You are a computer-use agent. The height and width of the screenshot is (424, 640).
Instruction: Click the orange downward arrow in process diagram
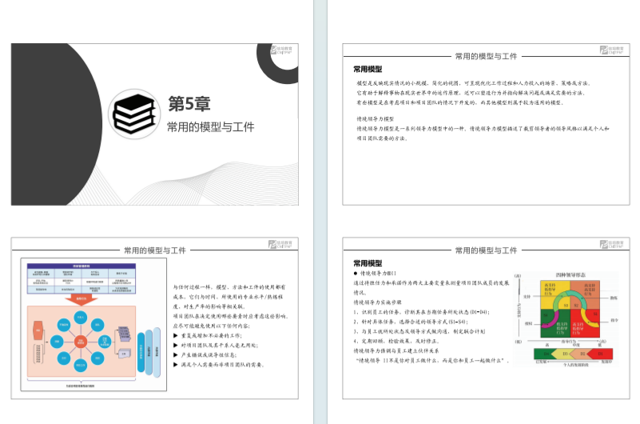78,299
